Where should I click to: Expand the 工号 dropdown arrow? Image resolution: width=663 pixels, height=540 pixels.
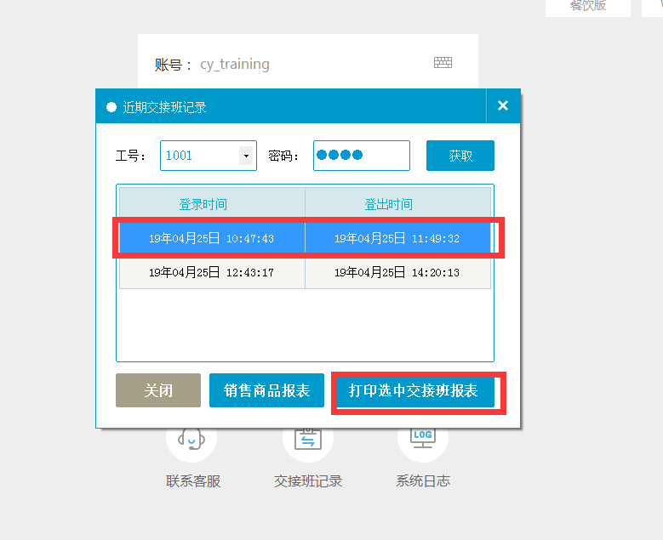(246, 156)
